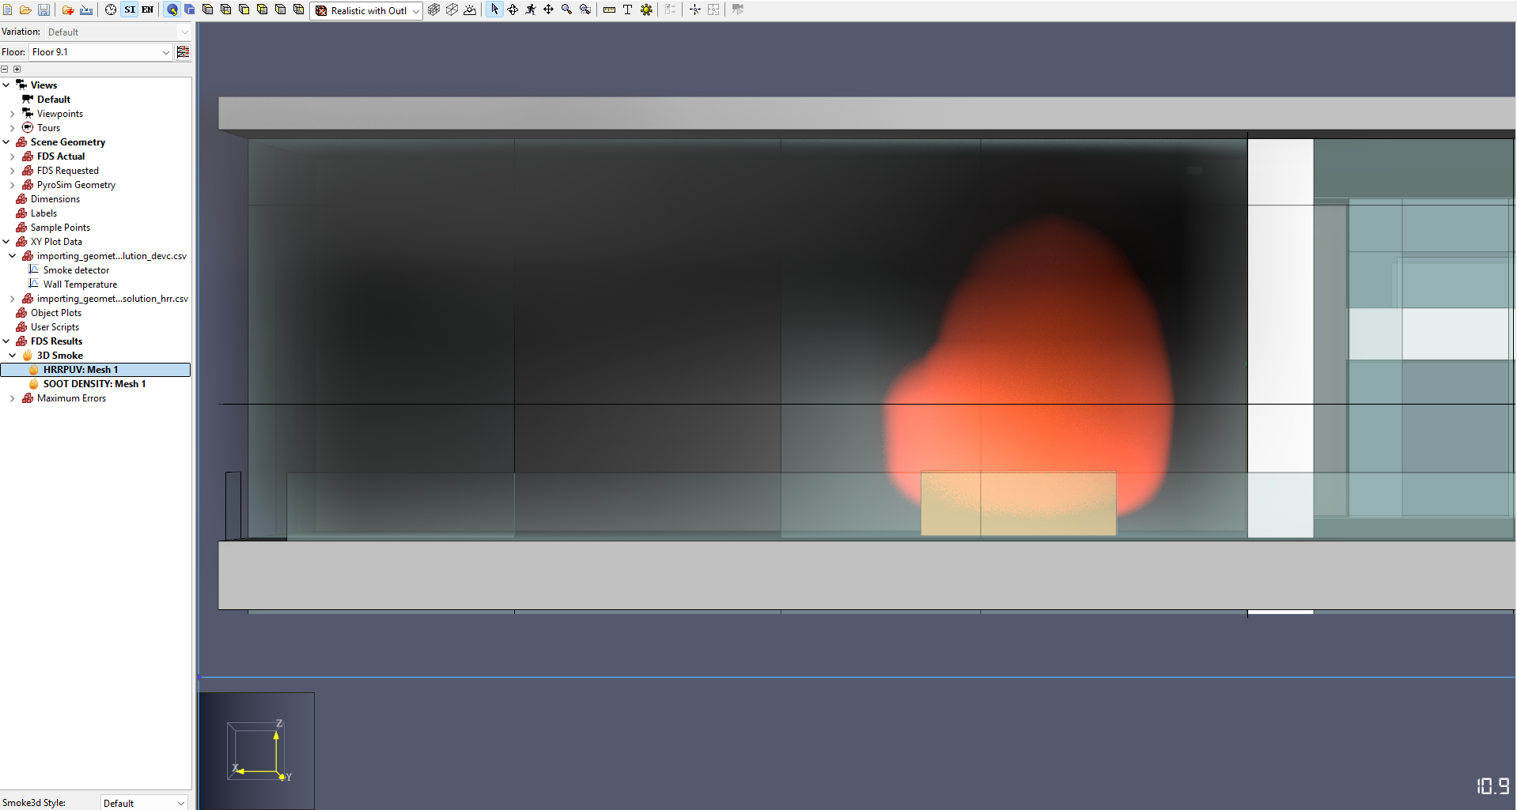Click the import-results folder icon with red plus
This screenshot has width=1517, height=810.
[68, 9]
